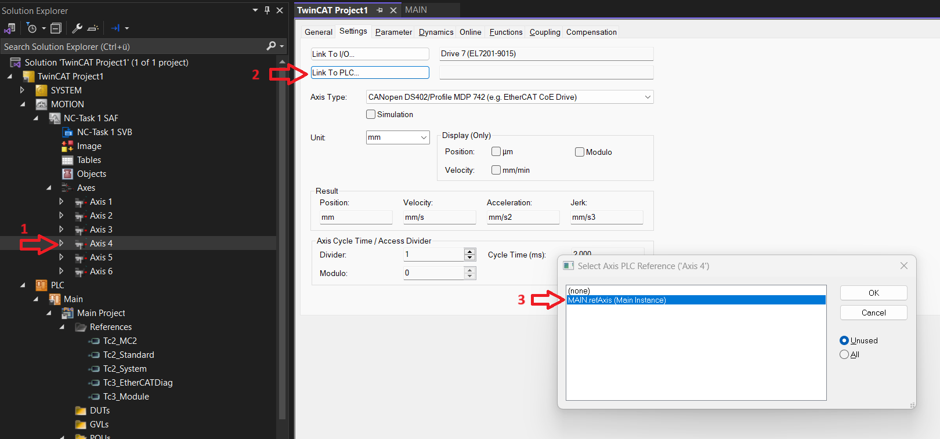Select Axis 6 in the tree

(x=101, y=271)
